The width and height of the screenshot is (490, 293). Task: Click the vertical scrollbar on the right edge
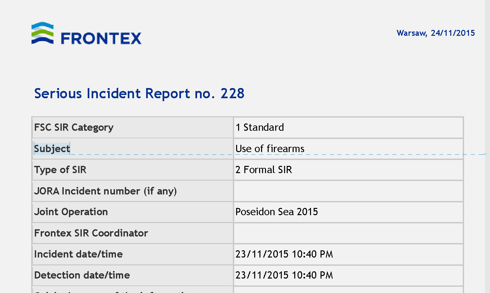point(487,146)
